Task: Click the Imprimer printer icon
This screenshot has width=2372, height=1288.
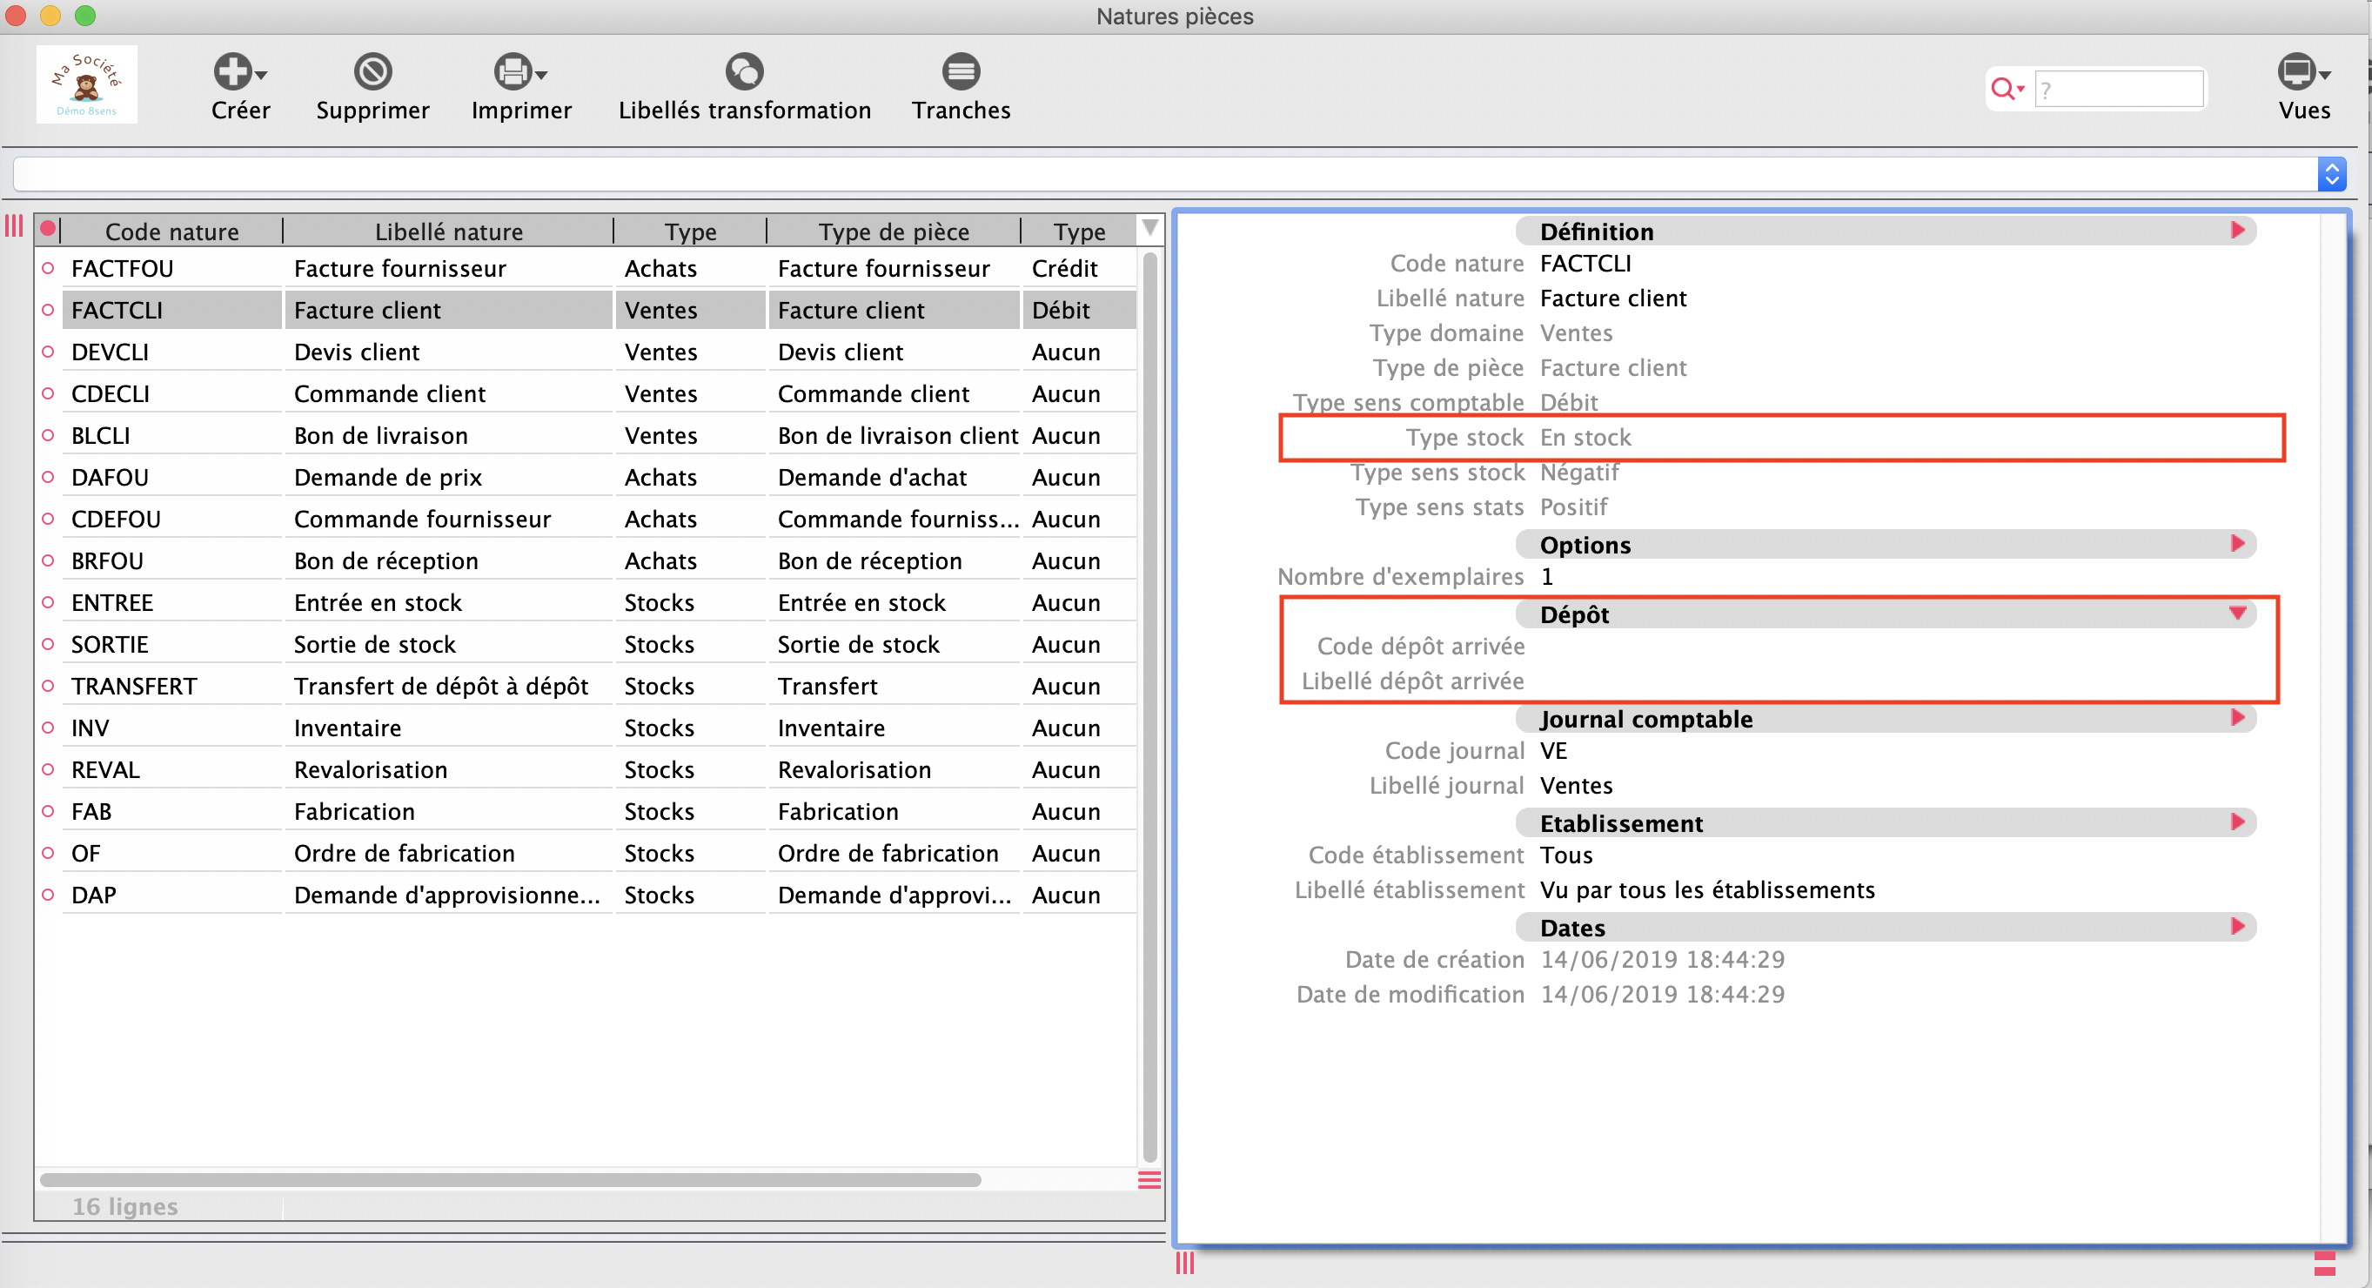Action: (513, 70)
